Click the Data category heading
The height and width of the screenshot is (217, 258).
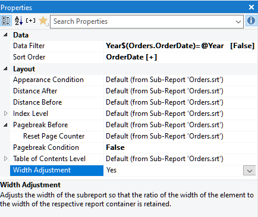click(x=21, y=35)
